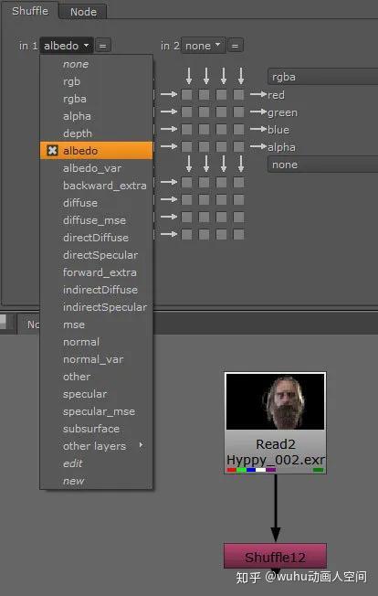The image size is (378, 596).
Task: Tick the first checkbox below none output
Action: point(187,183)
